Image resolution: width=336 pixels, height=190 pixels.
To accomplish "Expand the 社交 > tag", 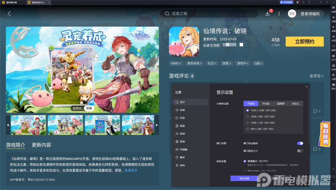I will pyautogui.click(x=212, y=63).
